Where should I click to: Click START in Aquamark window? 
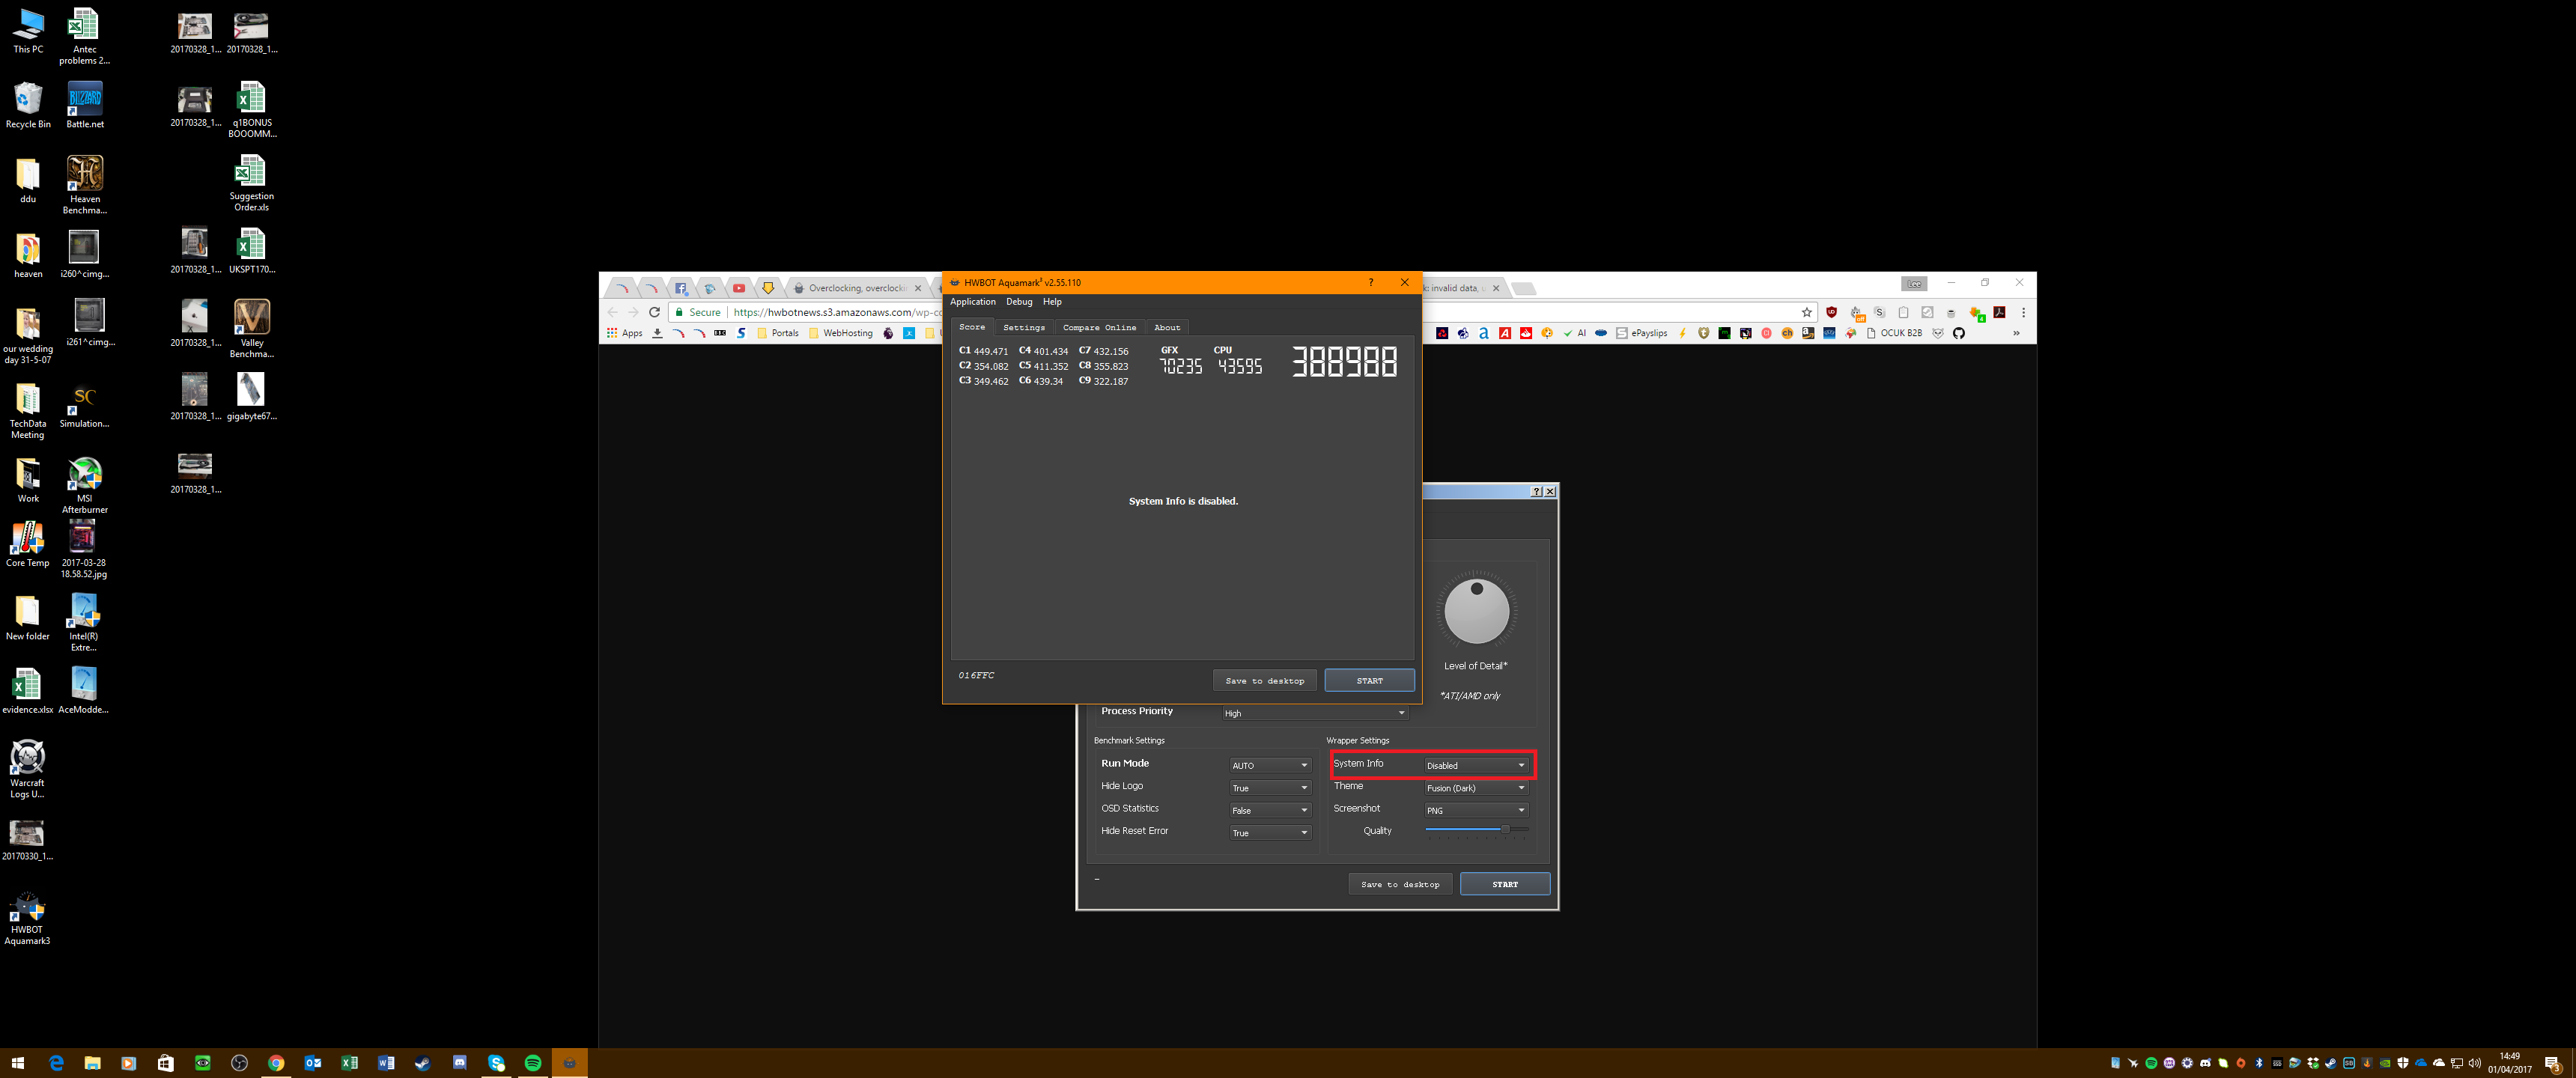click(1370, 680)
